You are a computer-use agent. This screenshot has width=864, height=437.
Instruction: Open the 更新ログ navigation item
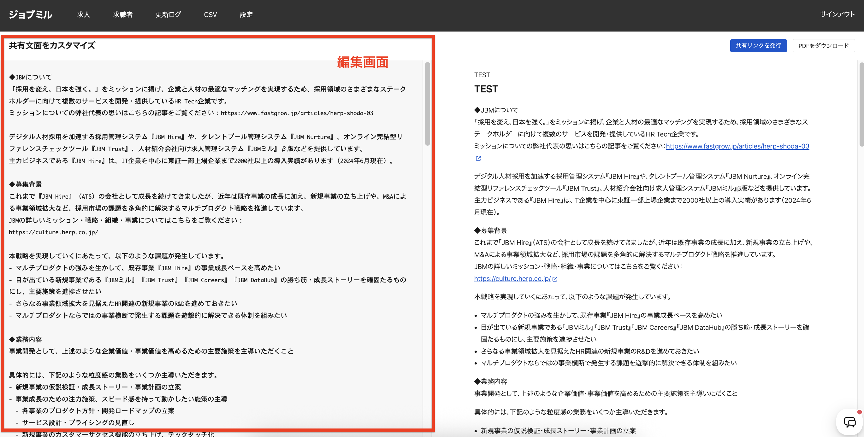[168, 15]
